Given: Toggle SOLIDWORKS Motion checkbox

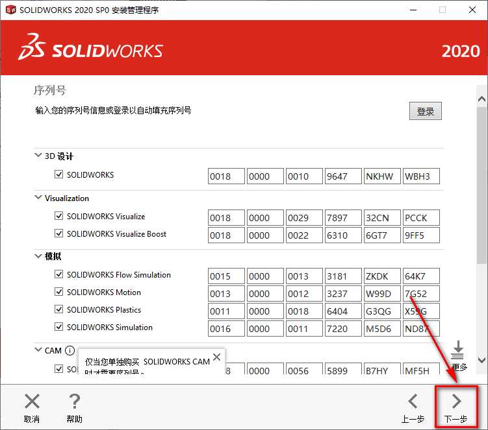Looking at the screenshot, I should click(59, 292).
